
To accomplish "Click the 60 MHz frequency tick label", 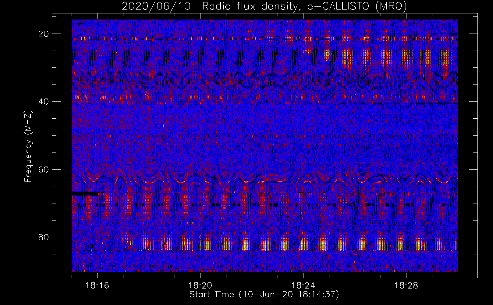I will (x=44, y=169).
